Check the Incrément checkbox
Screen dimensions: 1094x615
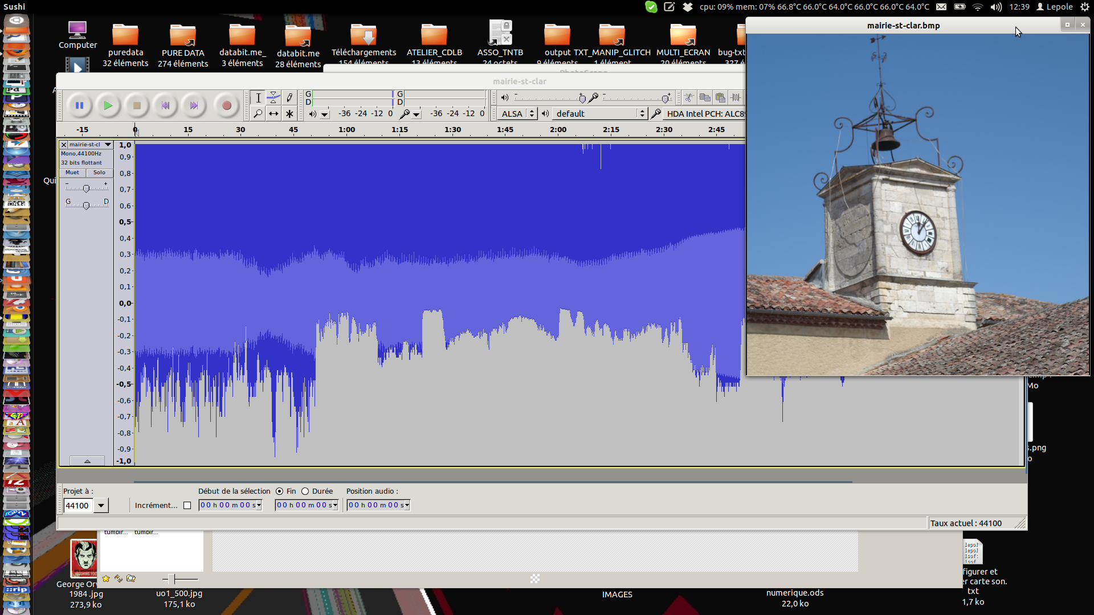187,506
